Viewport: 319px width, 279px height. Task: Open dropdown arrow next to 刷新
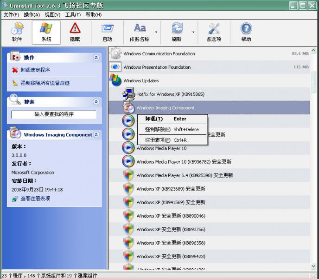coord(193,32)
